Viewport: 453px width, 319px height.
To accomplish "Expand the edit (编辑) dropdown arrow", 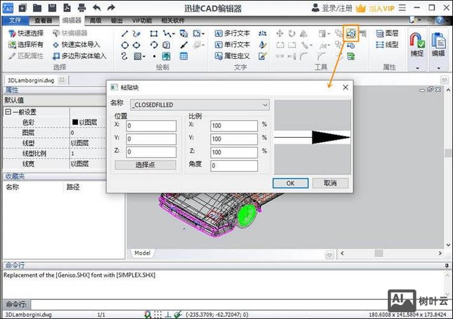I will tap(438, 68).
